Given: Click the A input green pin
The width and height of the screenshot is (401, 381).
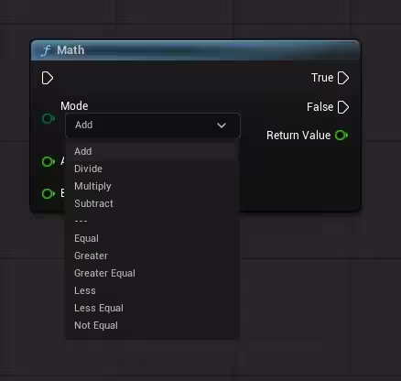Looking at the screenshot, I should point(49,161).
